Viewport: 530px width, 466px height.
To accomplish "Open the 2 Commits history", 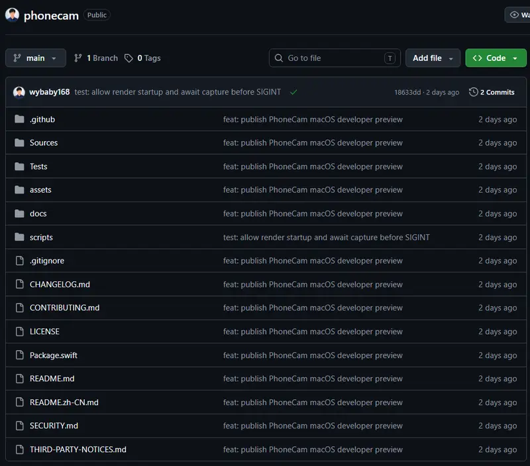I will [492, 92].
